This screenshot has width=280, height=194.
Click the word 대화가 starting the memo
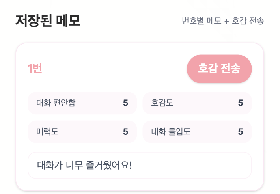coord(48,165)
